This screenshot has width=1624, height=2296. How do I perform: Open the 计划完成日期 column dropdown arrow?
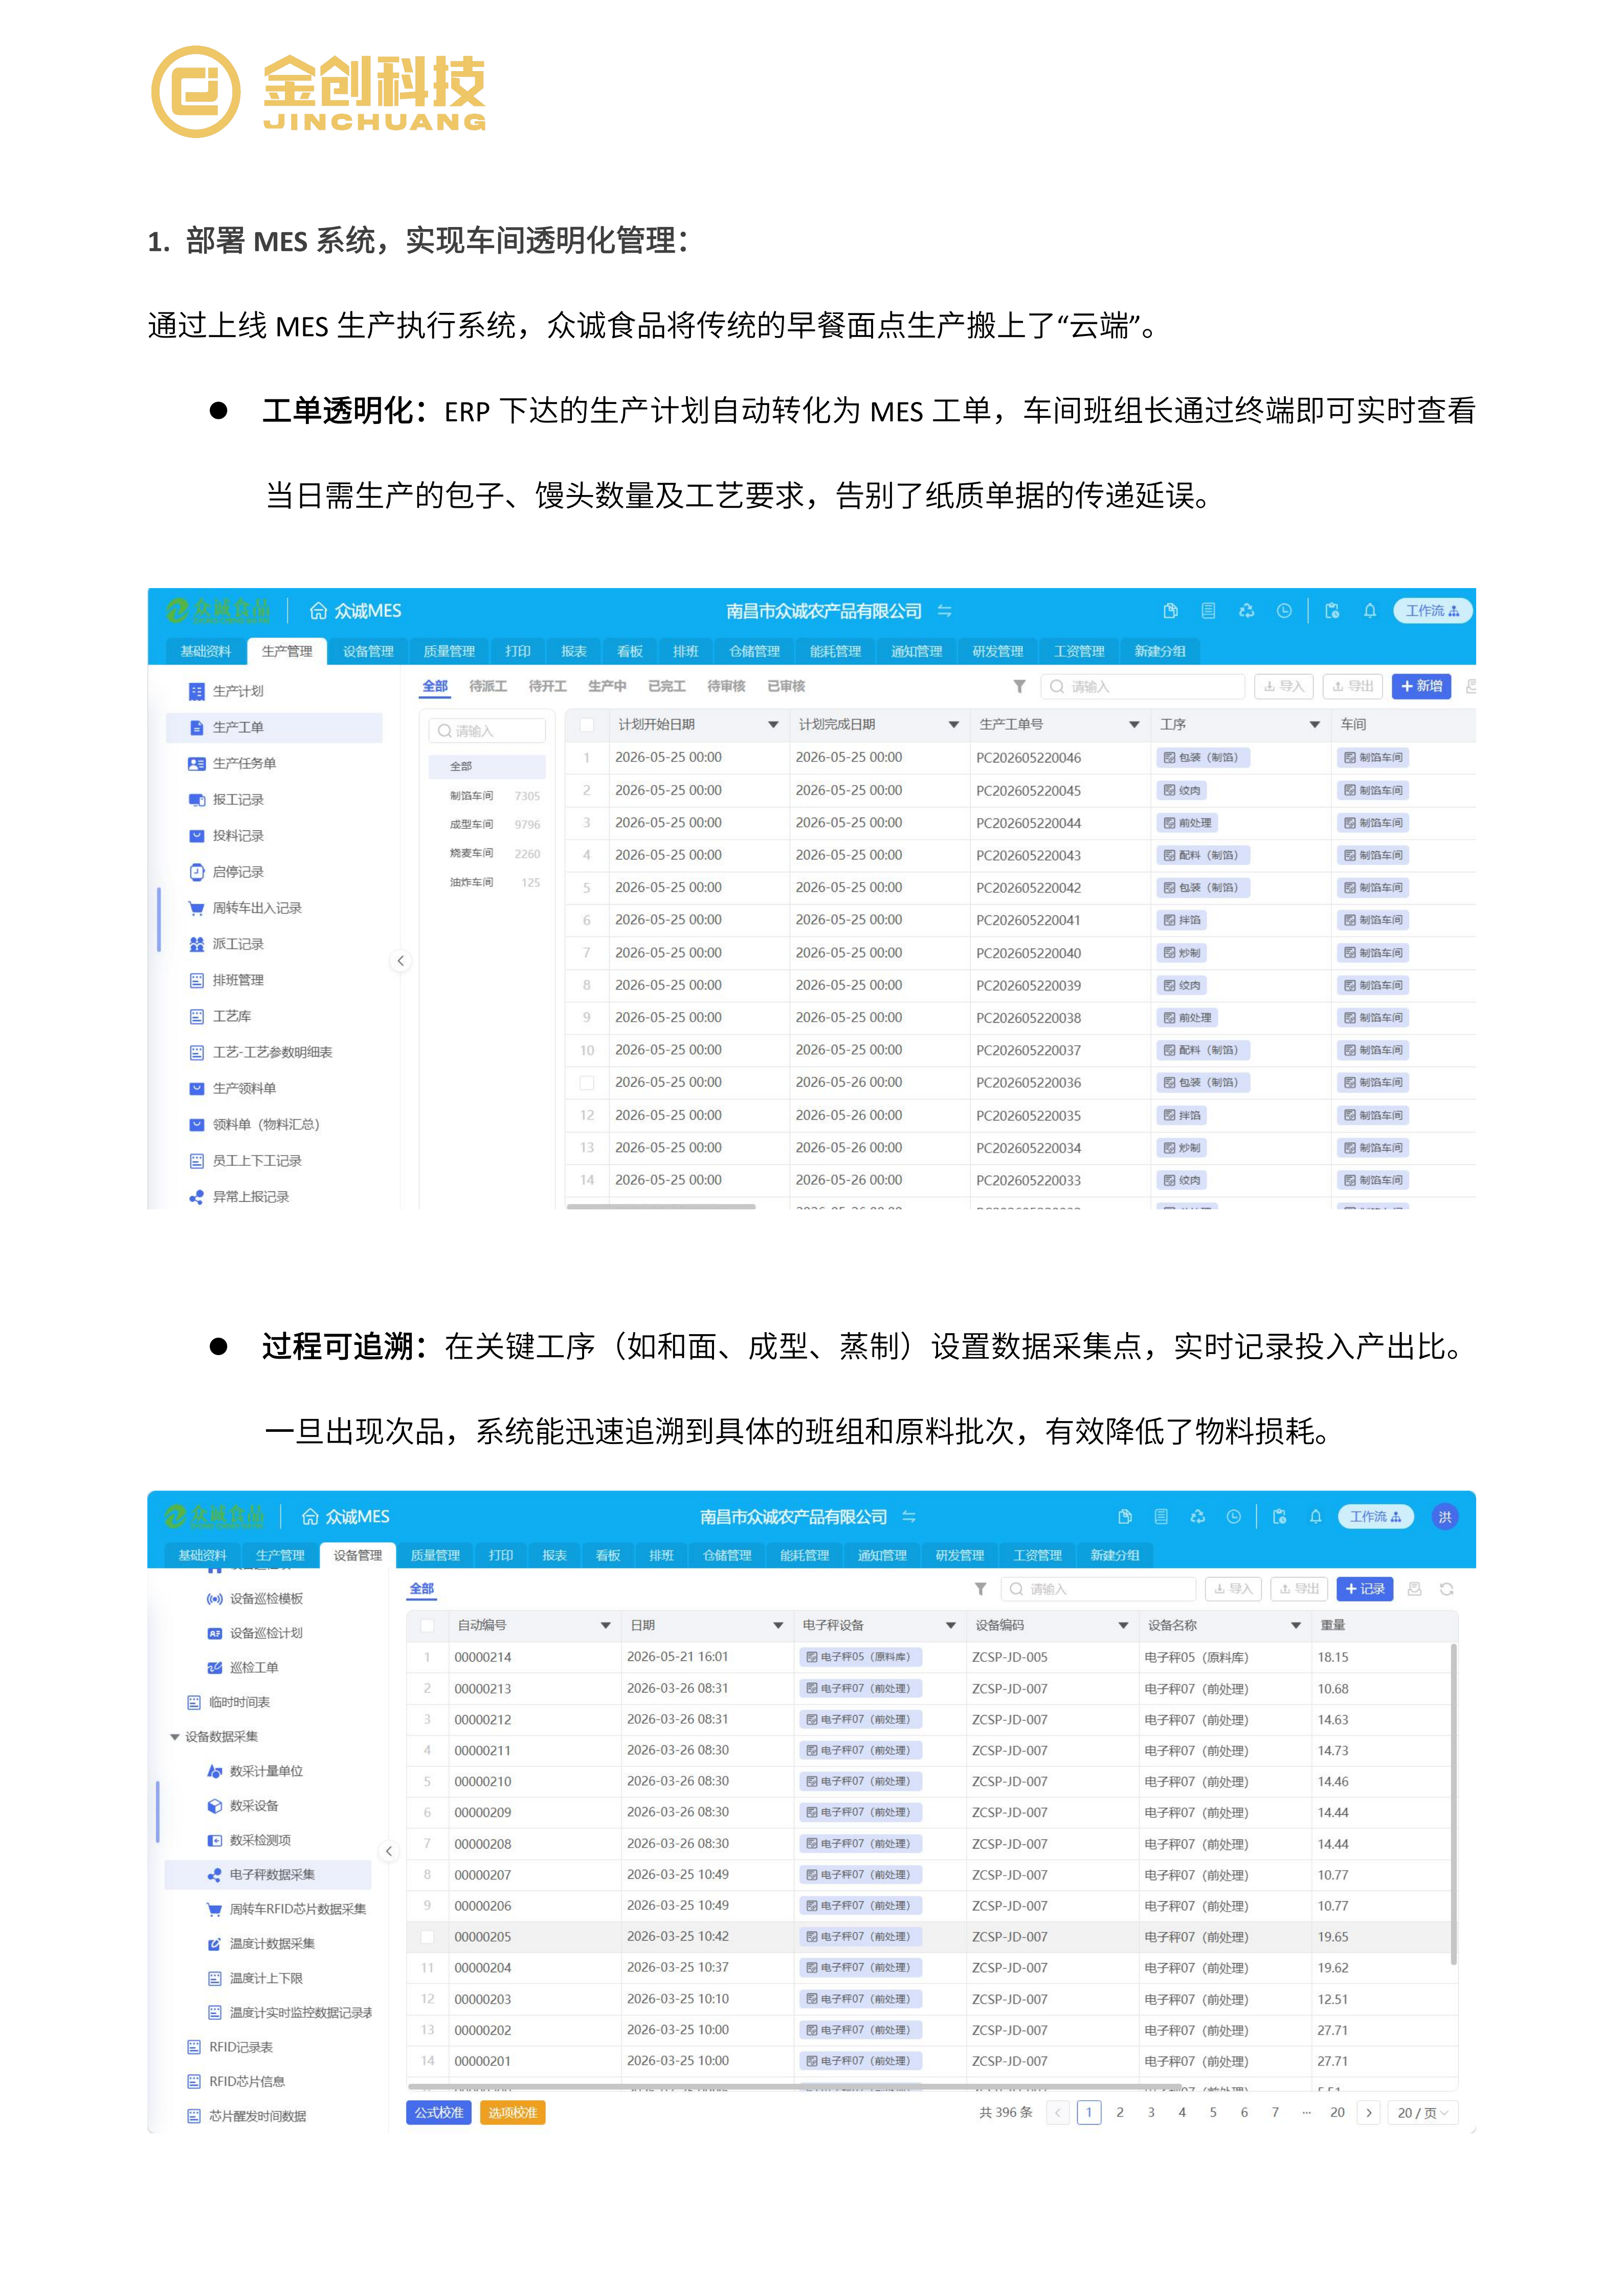click(x=954, y=724)
